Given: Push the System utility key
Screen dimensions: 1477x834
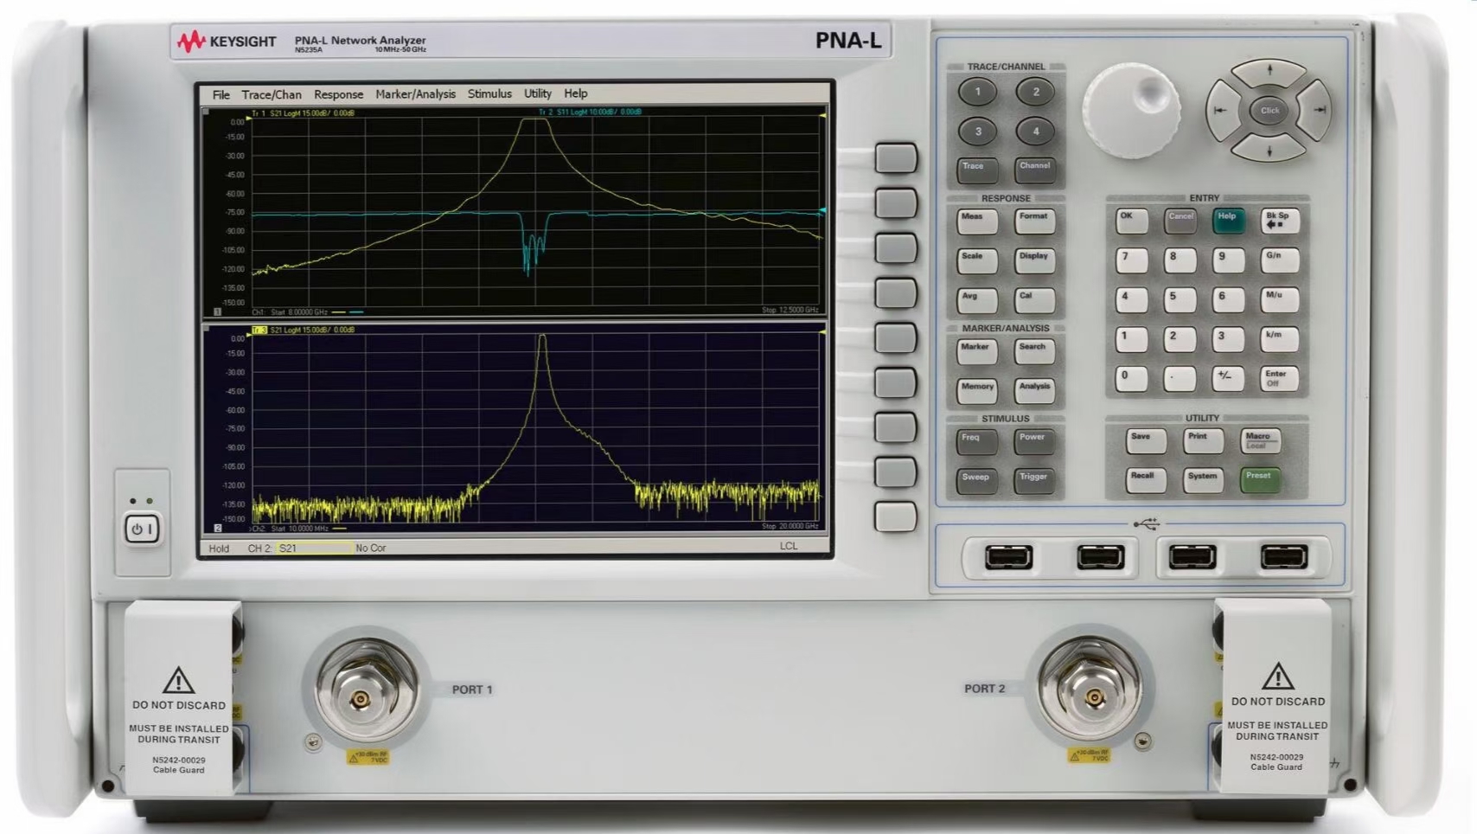Looking at the screenshot, I should (1203, 481).
